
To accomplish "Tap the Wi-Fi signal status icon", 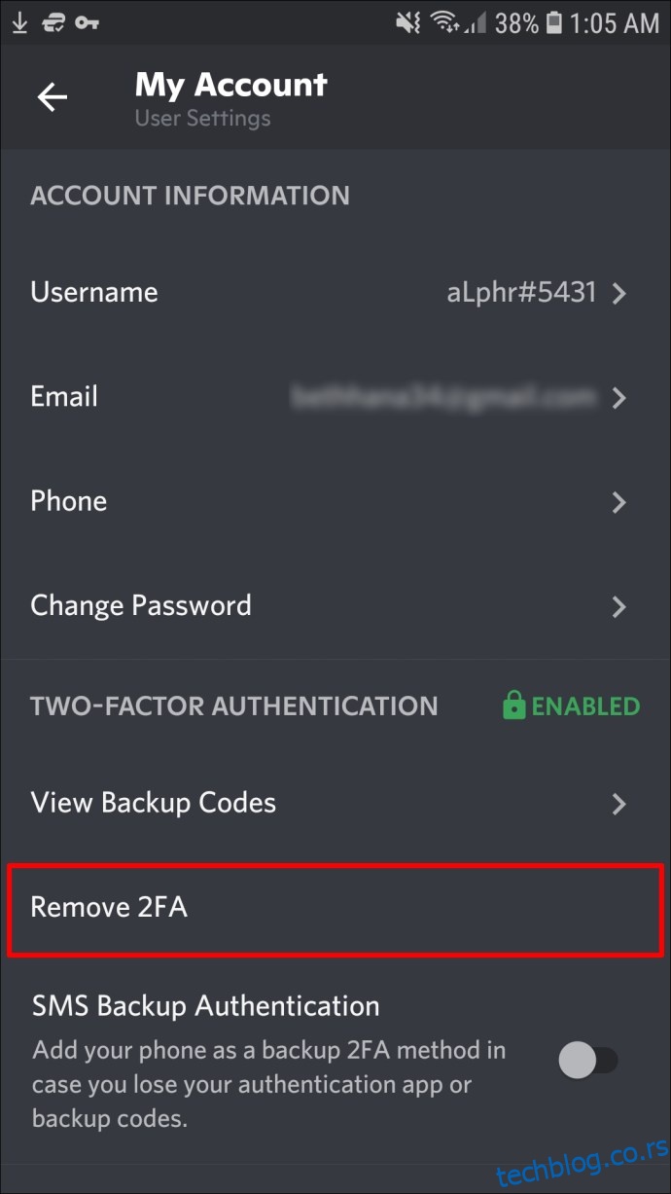I will pos(445,21).
